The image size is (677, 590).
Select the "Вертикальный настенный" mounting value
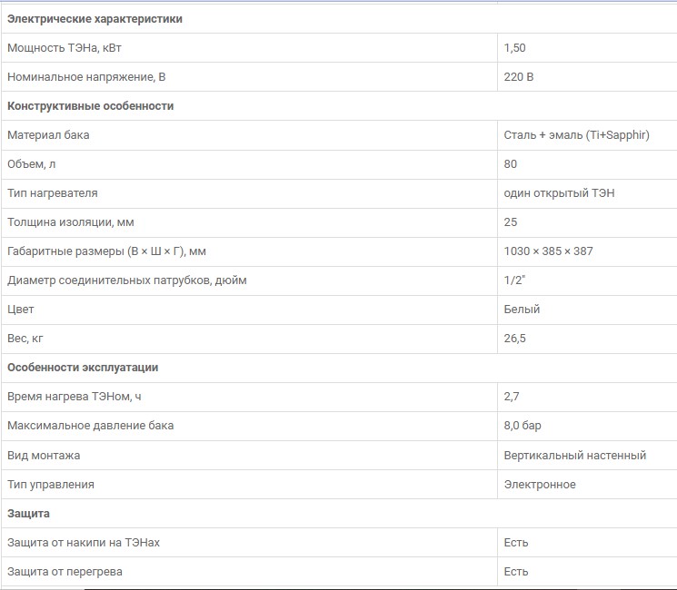574,455
